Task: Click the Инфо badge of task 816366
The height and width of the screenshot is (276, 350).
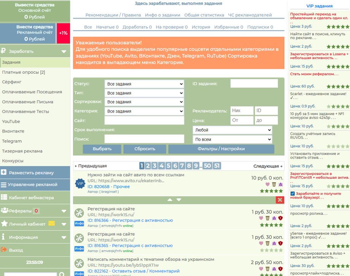Action: pos(79,223)
